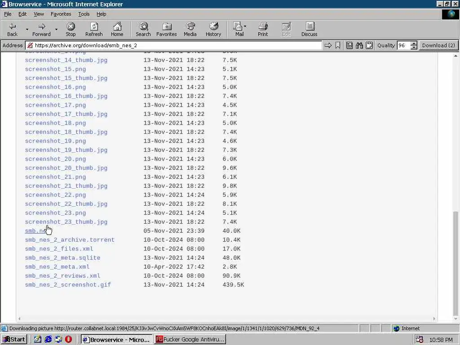
Task: Click the Start button
Action: click(14, 340)
